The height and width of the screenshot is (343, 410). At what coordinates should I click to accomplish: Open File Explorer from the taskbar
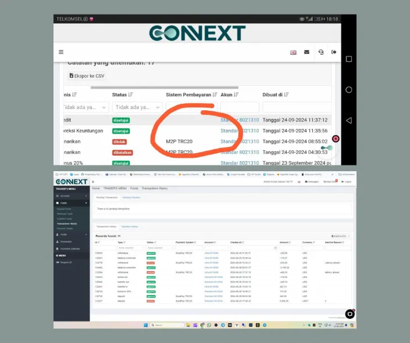[x=188, y=325]
